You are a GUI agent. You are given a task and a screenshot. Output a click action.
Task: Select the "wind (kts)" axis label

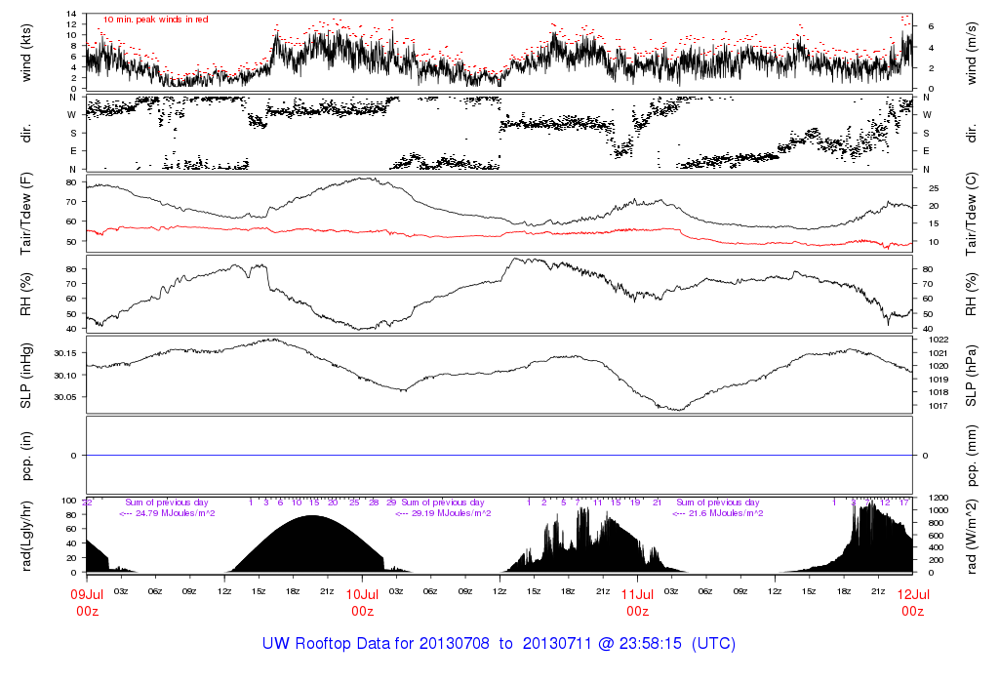[x=26, y=53]
